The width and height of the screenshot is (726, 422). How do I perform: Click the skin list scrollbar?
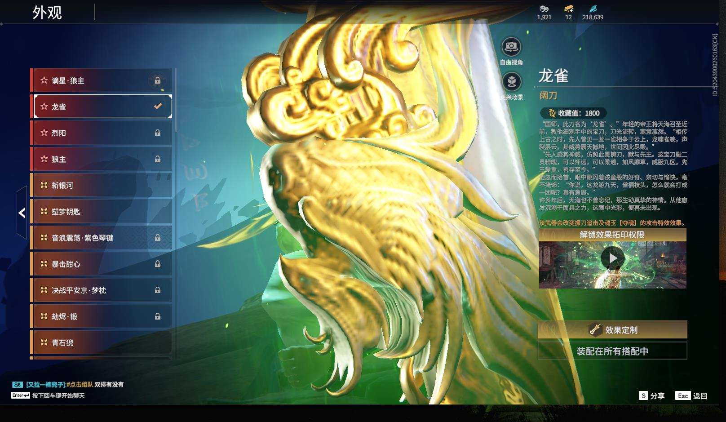click(175, 100)
